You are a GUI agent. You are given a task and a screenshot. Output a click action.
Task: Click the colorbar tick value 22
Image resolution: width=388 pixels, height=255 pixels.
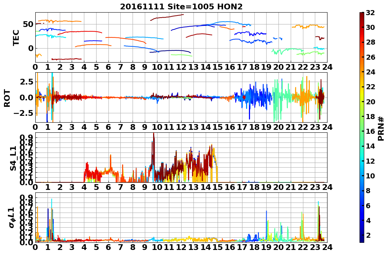(x=370, y=87)
